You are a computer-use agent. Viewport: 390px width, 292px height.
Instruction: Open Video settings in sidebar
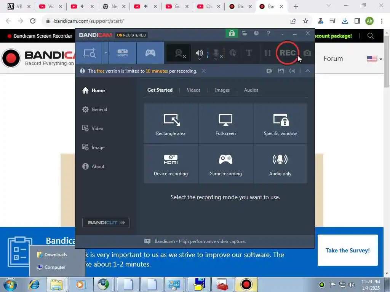(x=93, y=129)
